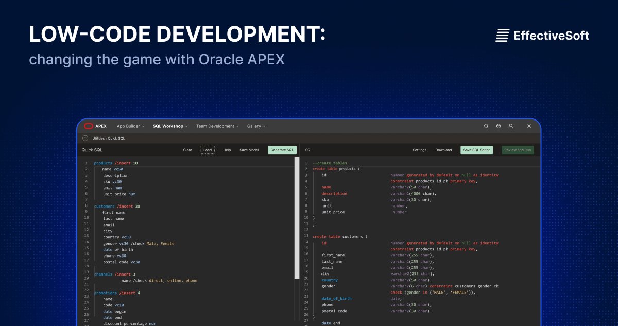Click the 'code vc10' line

tap(113, 305)
